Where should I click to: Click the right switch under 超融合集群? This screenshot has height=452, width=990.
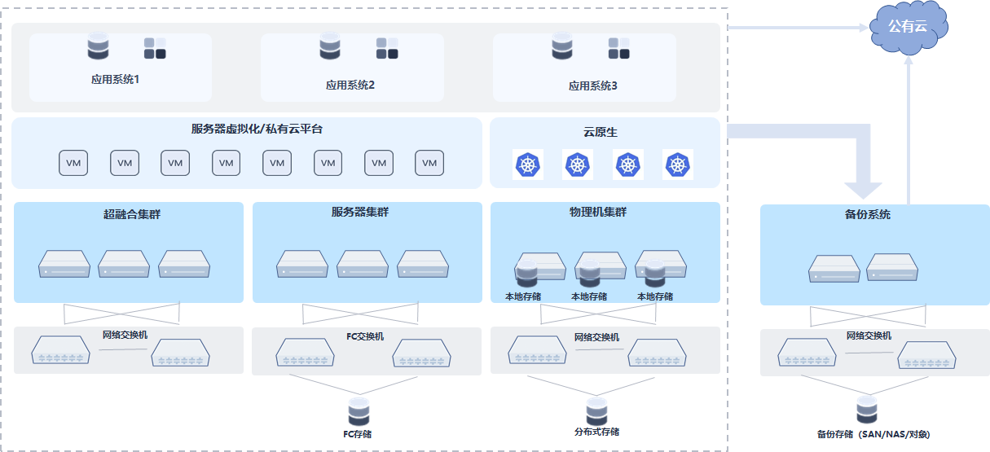click(x=180, y=353)
